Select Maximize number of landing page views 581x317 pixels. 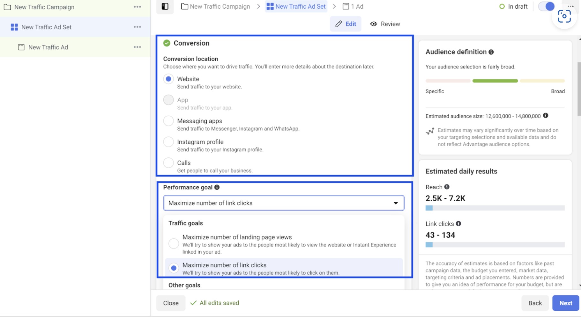tap(174, 243)
